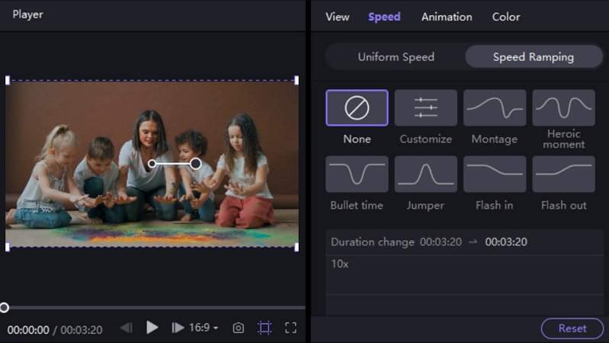Enter fullscreen player view
This screenshot has width=609, height=343.
290,328
